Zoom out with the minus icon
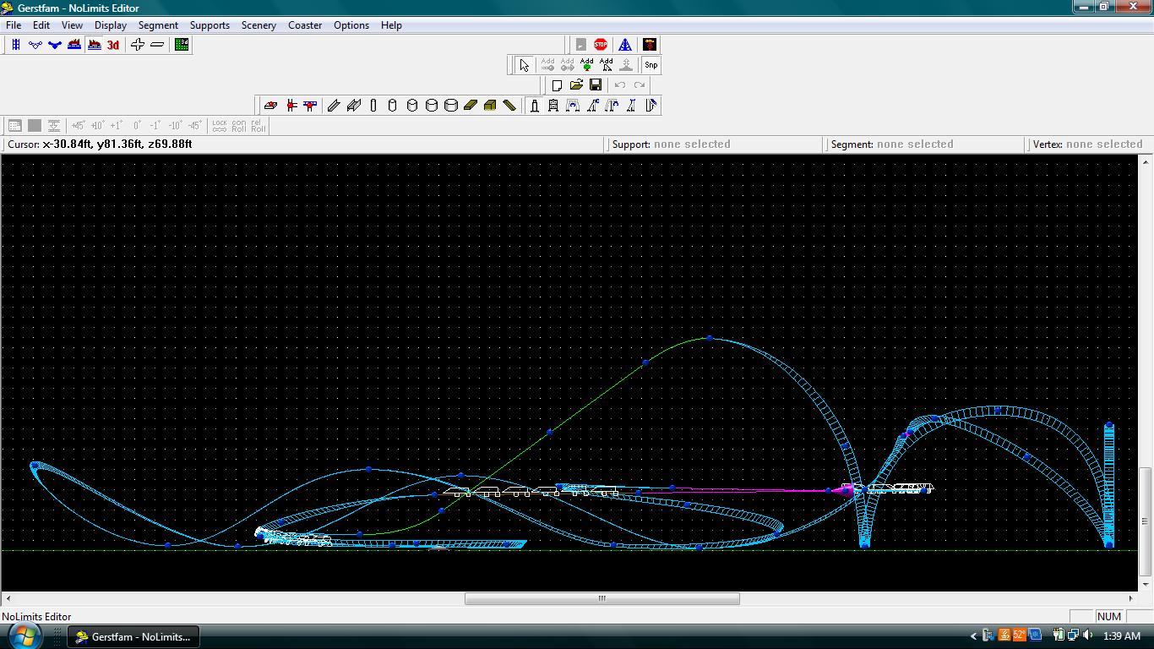1154x649 pixels. [157, 45]
